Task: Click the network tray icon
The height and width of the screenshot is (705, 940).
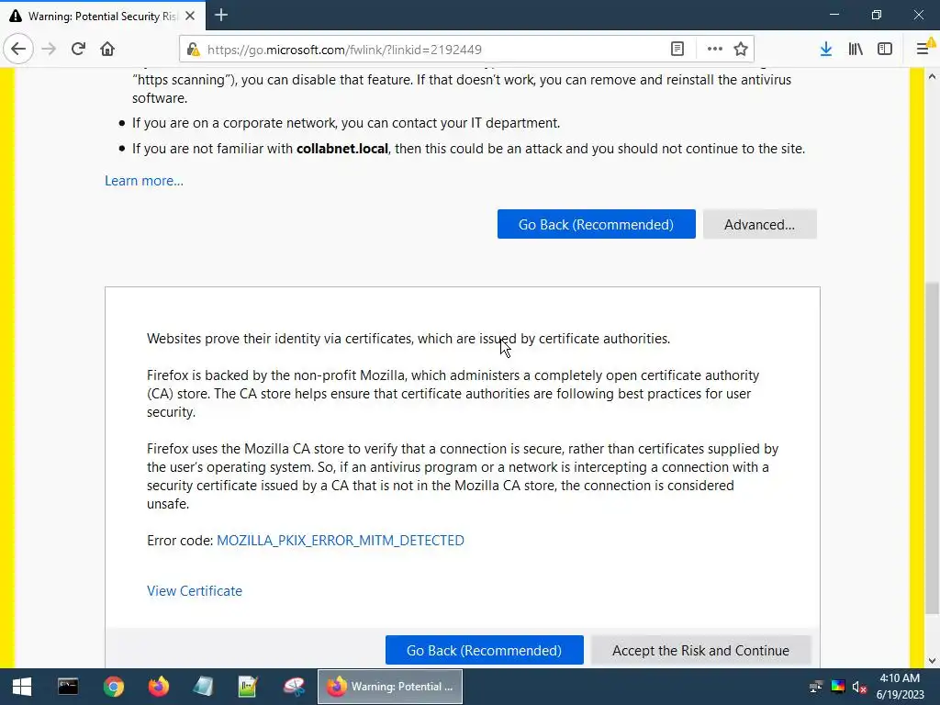Action: click(815, 687)
